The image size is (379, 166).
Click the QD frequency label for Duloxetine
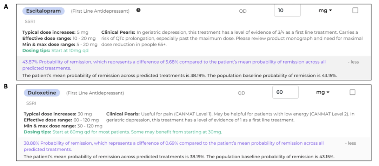tap(241, 93)
